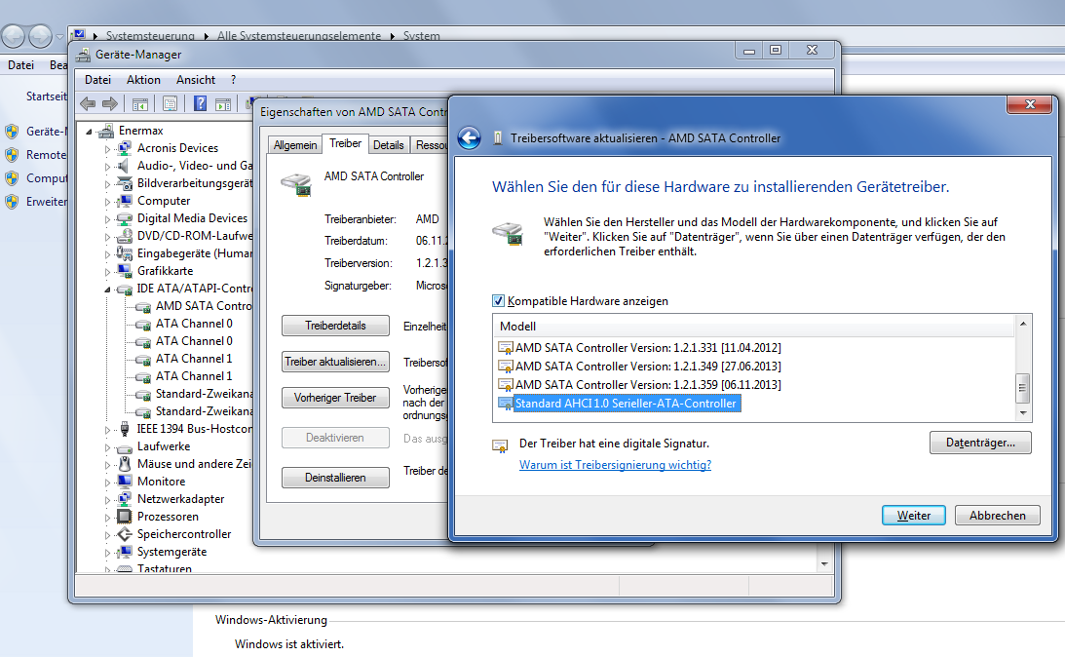This screenshot has width=1065, height=657.
Task: Open the Ansicht menu
Action: tap(196, 80)
